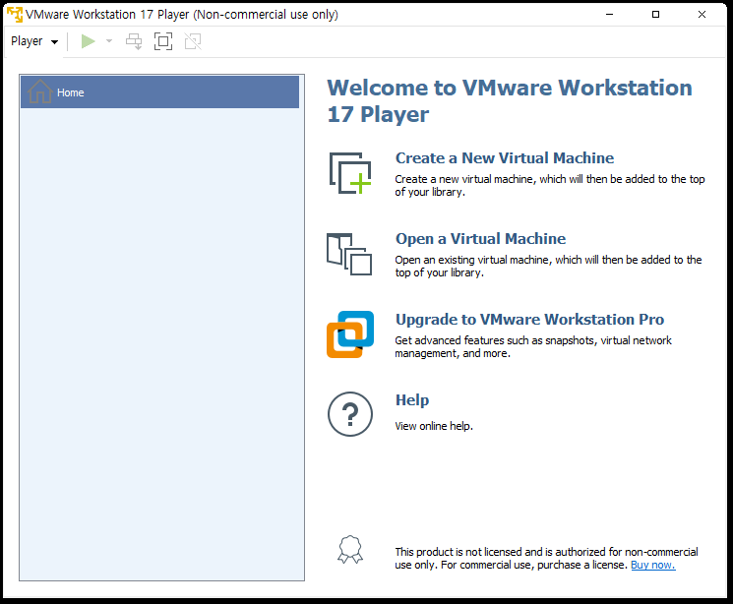Screen dimensions: 733x604
Task: Click the house icon next to Home
Action: point(39,91)
